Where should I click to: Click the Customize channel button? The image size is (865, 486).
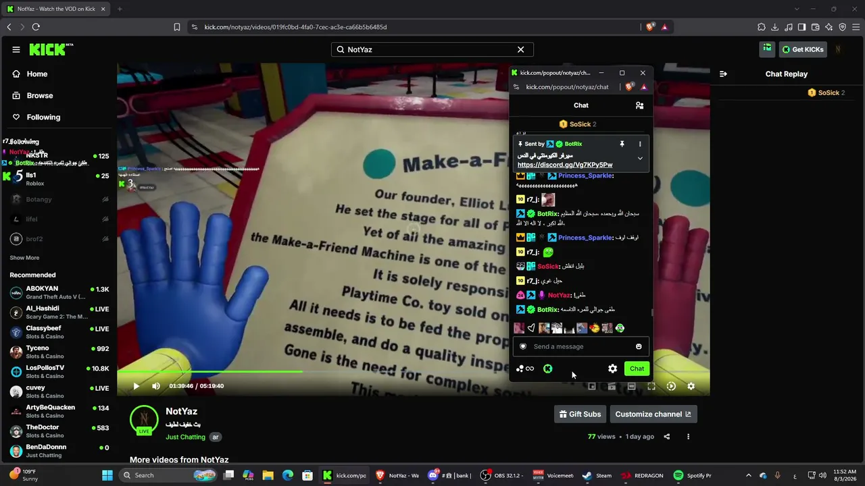tap(653, 414)
